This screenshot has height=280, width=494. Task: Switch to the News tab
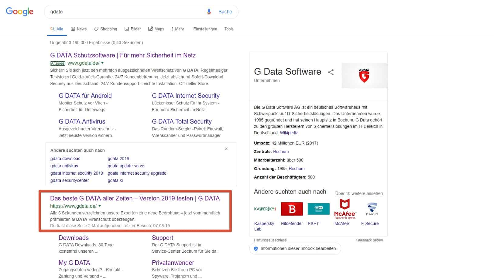click(79, 29)
